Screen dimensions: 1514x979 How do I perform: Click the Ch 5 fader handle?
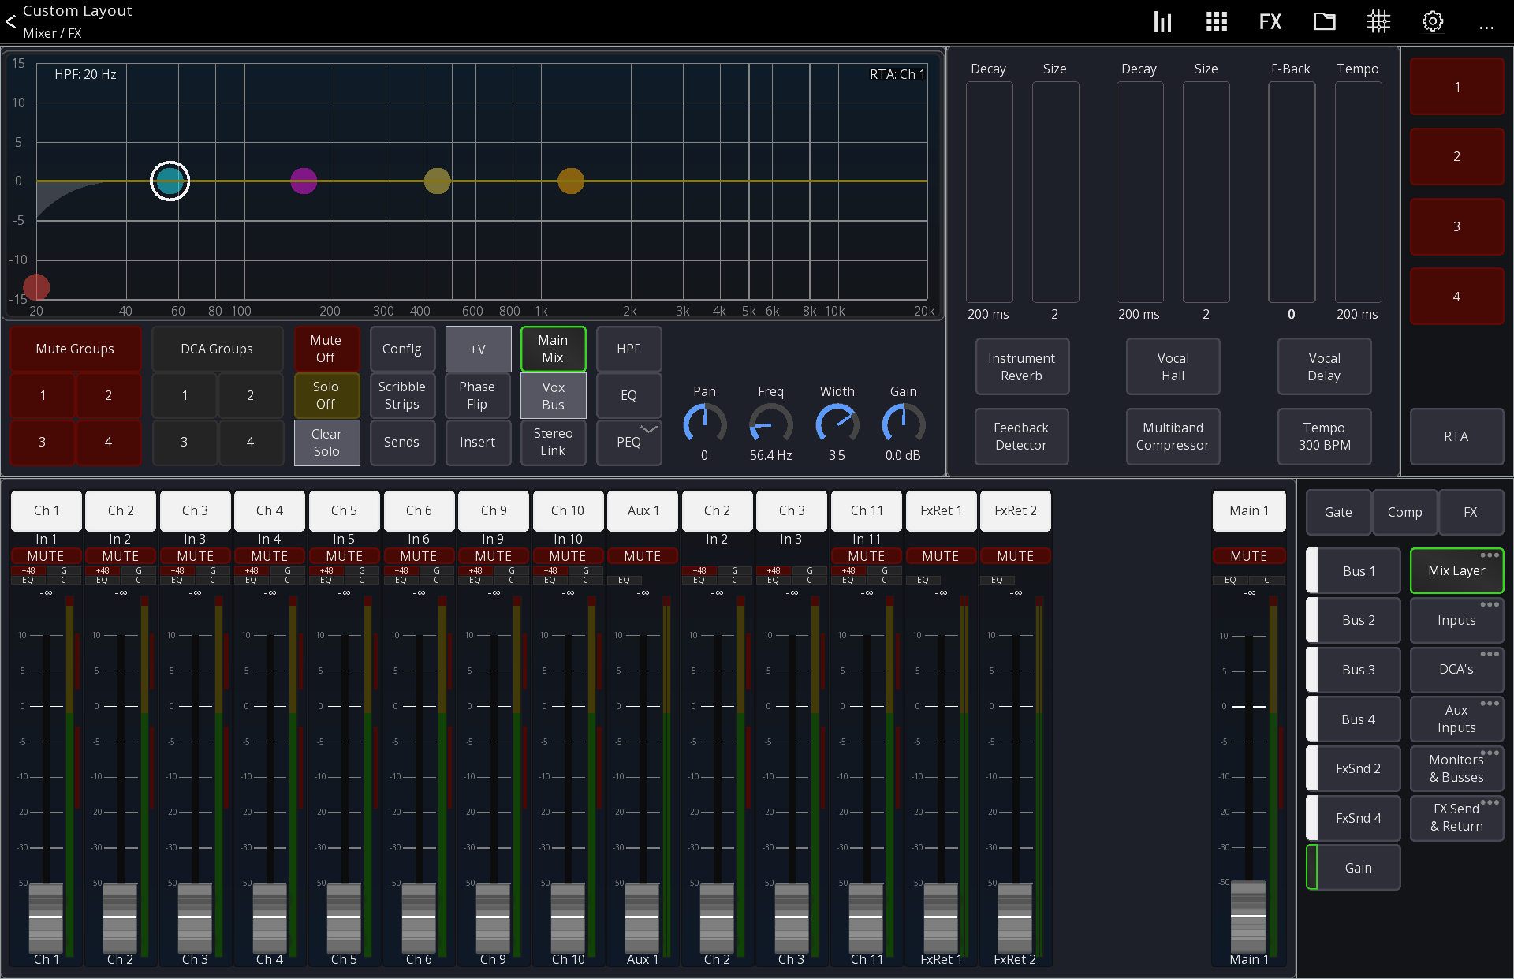pyautogui.click(x=344, y=917)
